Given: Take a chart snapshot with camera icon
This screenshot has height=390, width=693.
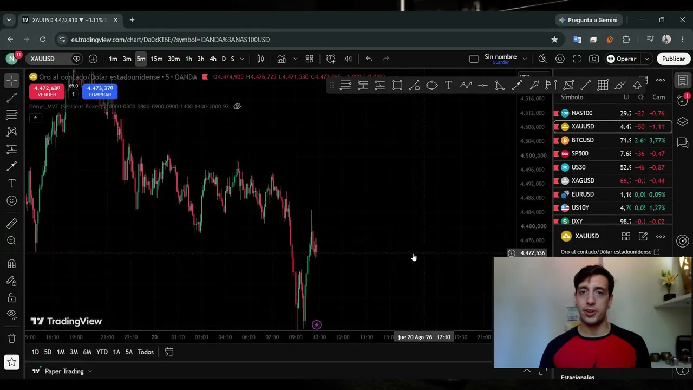Looking at the screenshot, I should [594, 58].
